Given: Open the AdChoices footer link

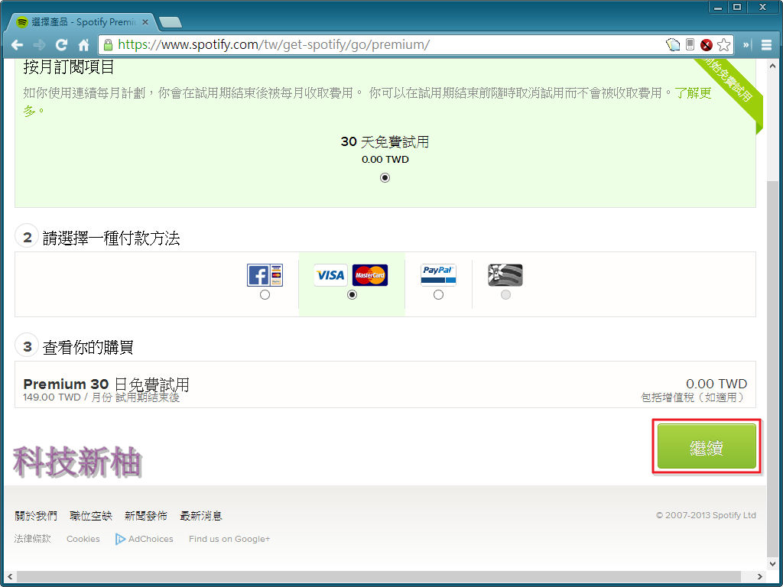Looking at the screenshot, I should (151, 539).
